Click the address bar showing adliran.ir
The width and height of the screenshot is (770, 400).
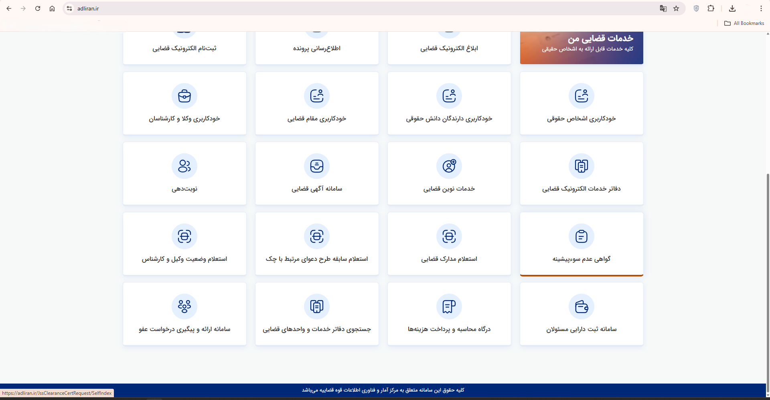tap(361, 8)
